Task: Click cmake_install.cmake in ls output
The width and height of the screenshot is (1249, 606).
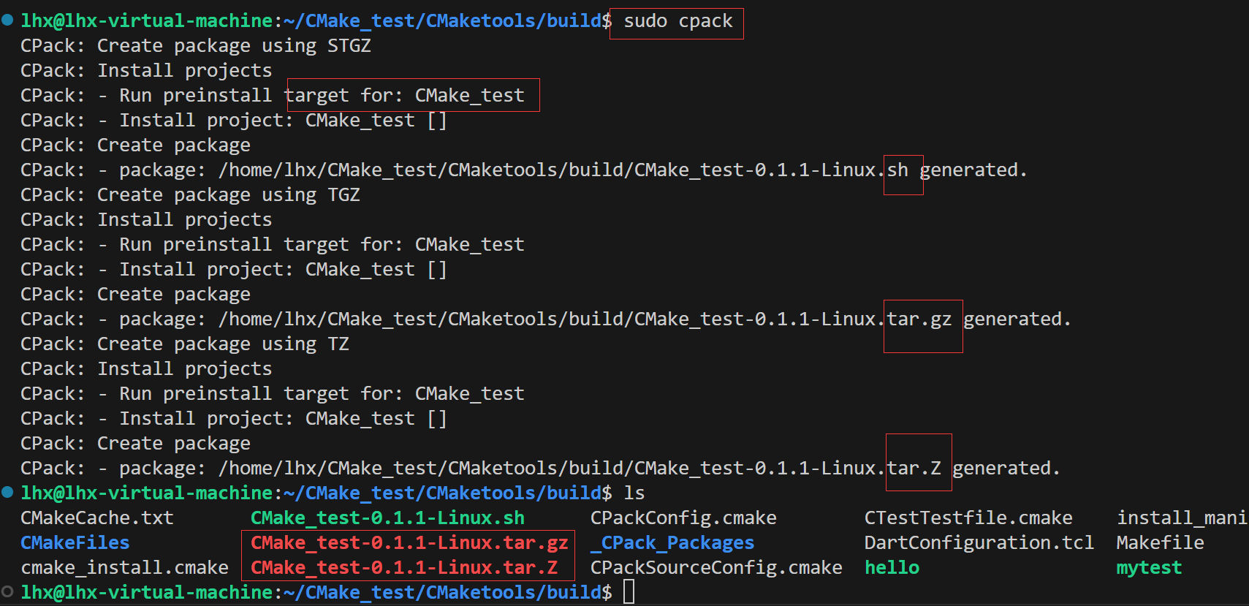Action: [x=125, y=568]
